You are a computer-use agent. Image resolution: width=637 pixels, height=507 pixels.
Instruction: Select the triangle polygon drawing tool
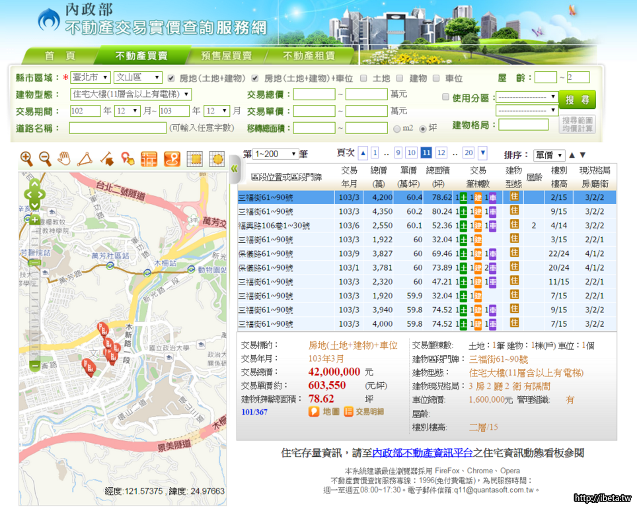(85, 158)
